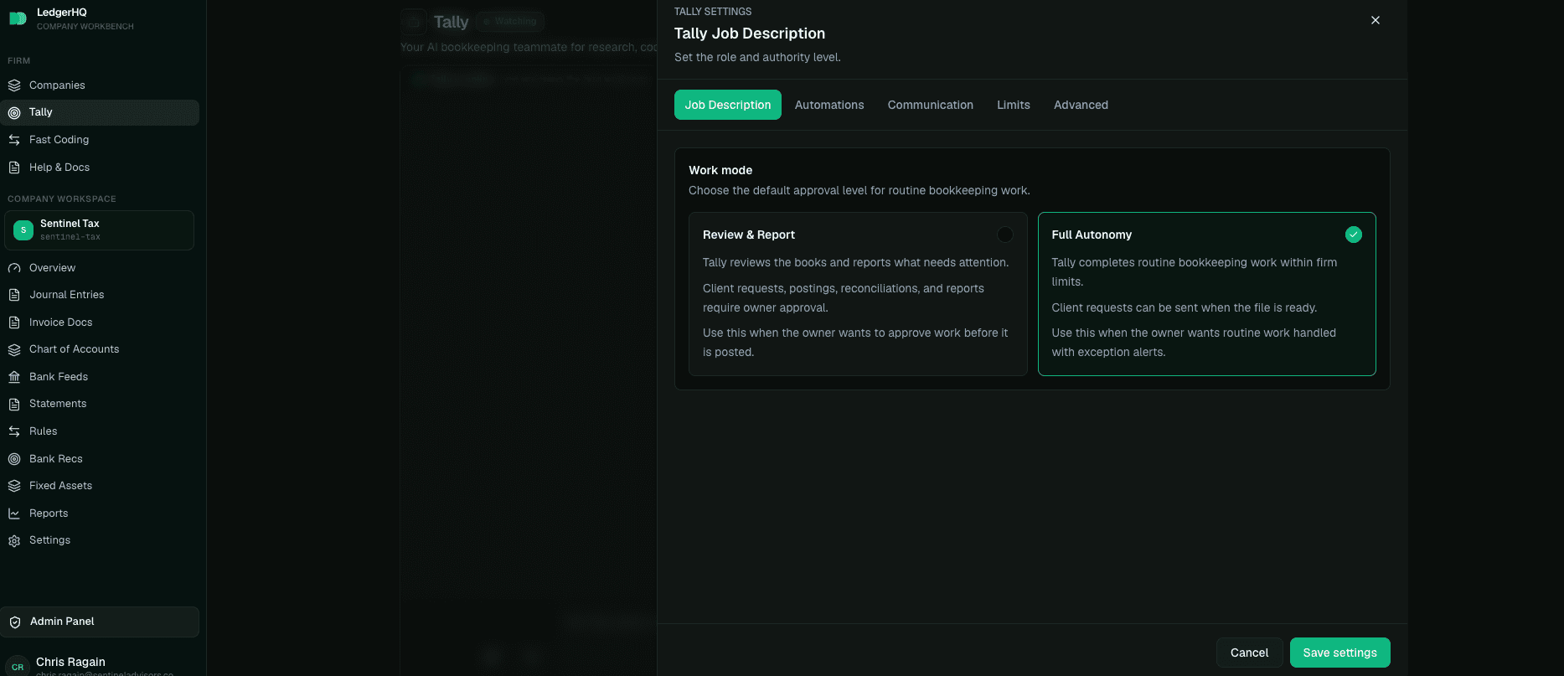Click the Fixed Assets layers icon
Image resolution: width=1564 pixels, height=676 pixels.
point(14,486)
